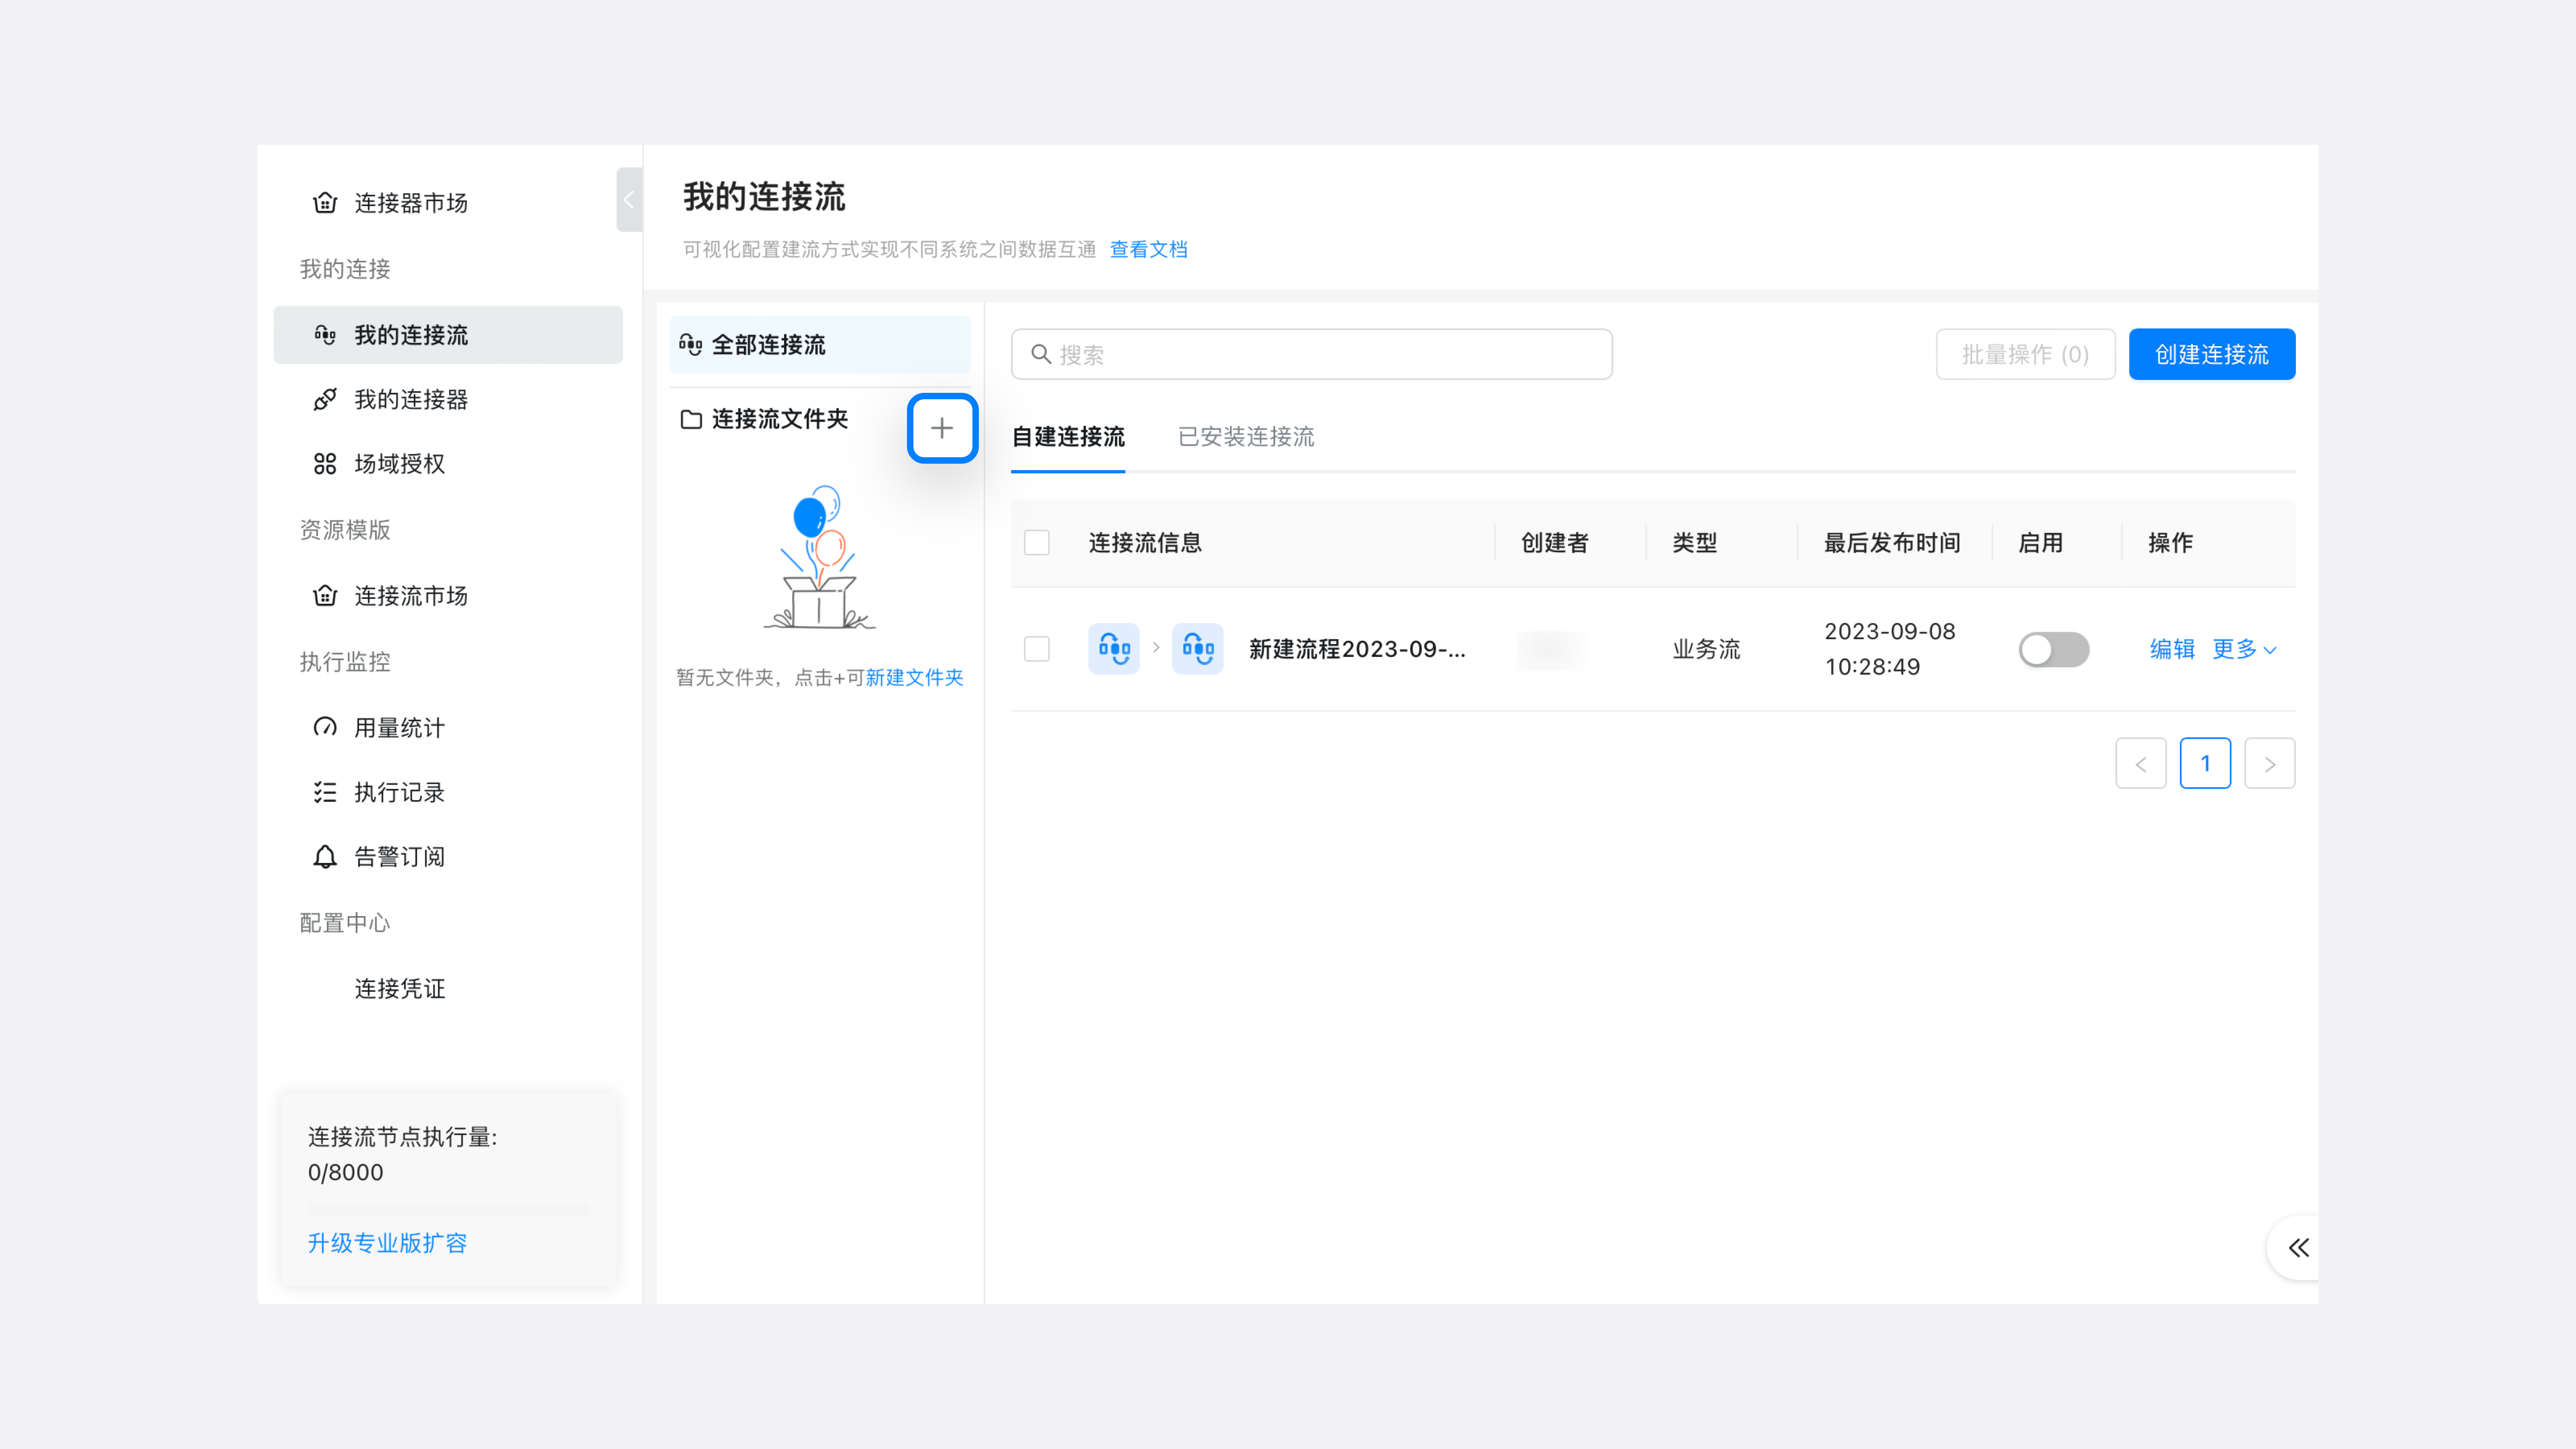The height and width of the screenshot is (1449, 2576).
Task: Click the 创建连接流 button
Action: coord(2211,353)
